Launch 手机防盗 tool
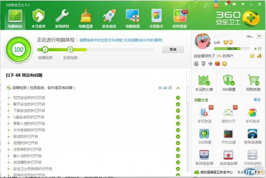Screen dimensions: 266x178 point(204,115)
